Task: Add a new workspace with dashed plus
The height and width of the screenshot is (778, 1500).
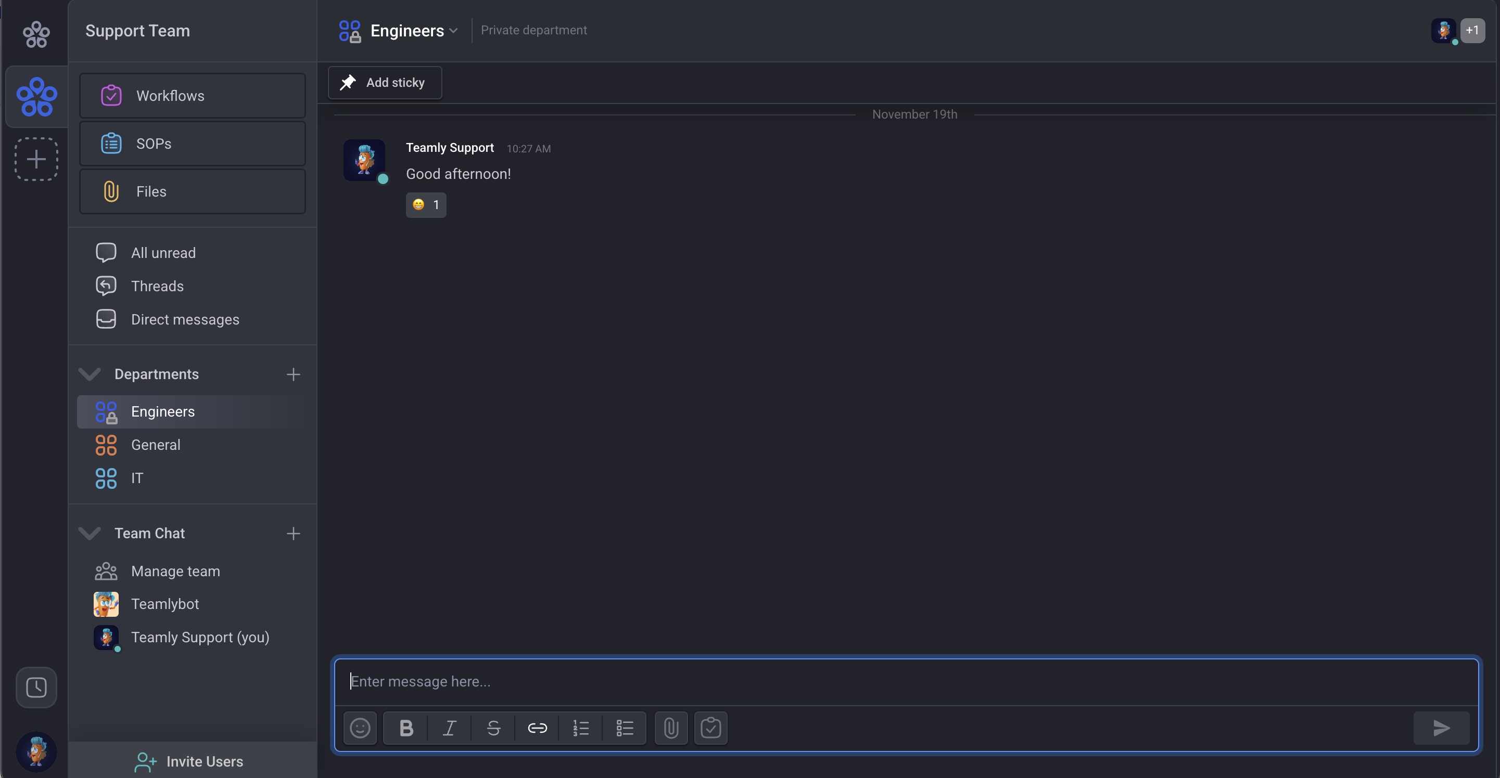Action: (x=36, y=159)
